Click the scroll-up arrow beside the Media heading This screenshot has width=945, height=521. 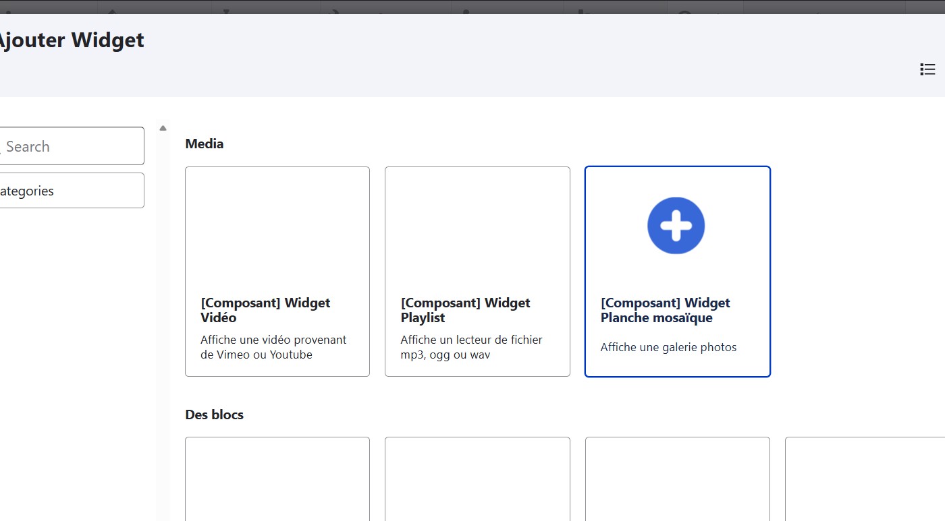pyautogui.click(x=163, y=128)
